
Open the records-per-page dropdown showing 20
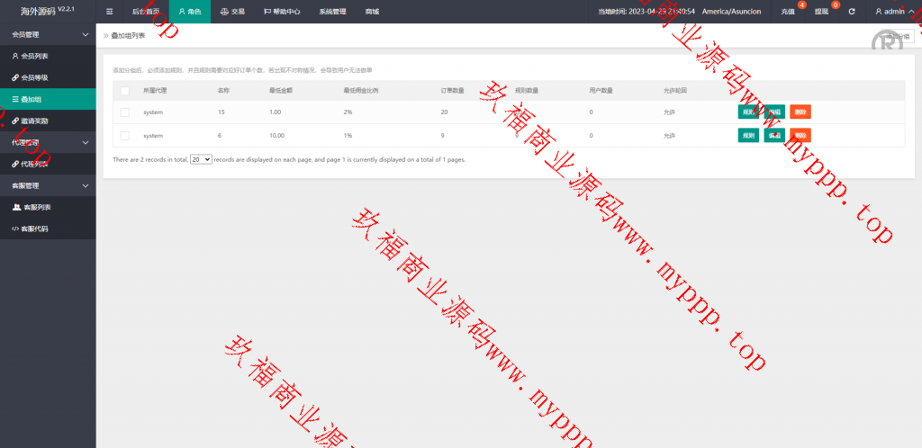coord(201,159)
